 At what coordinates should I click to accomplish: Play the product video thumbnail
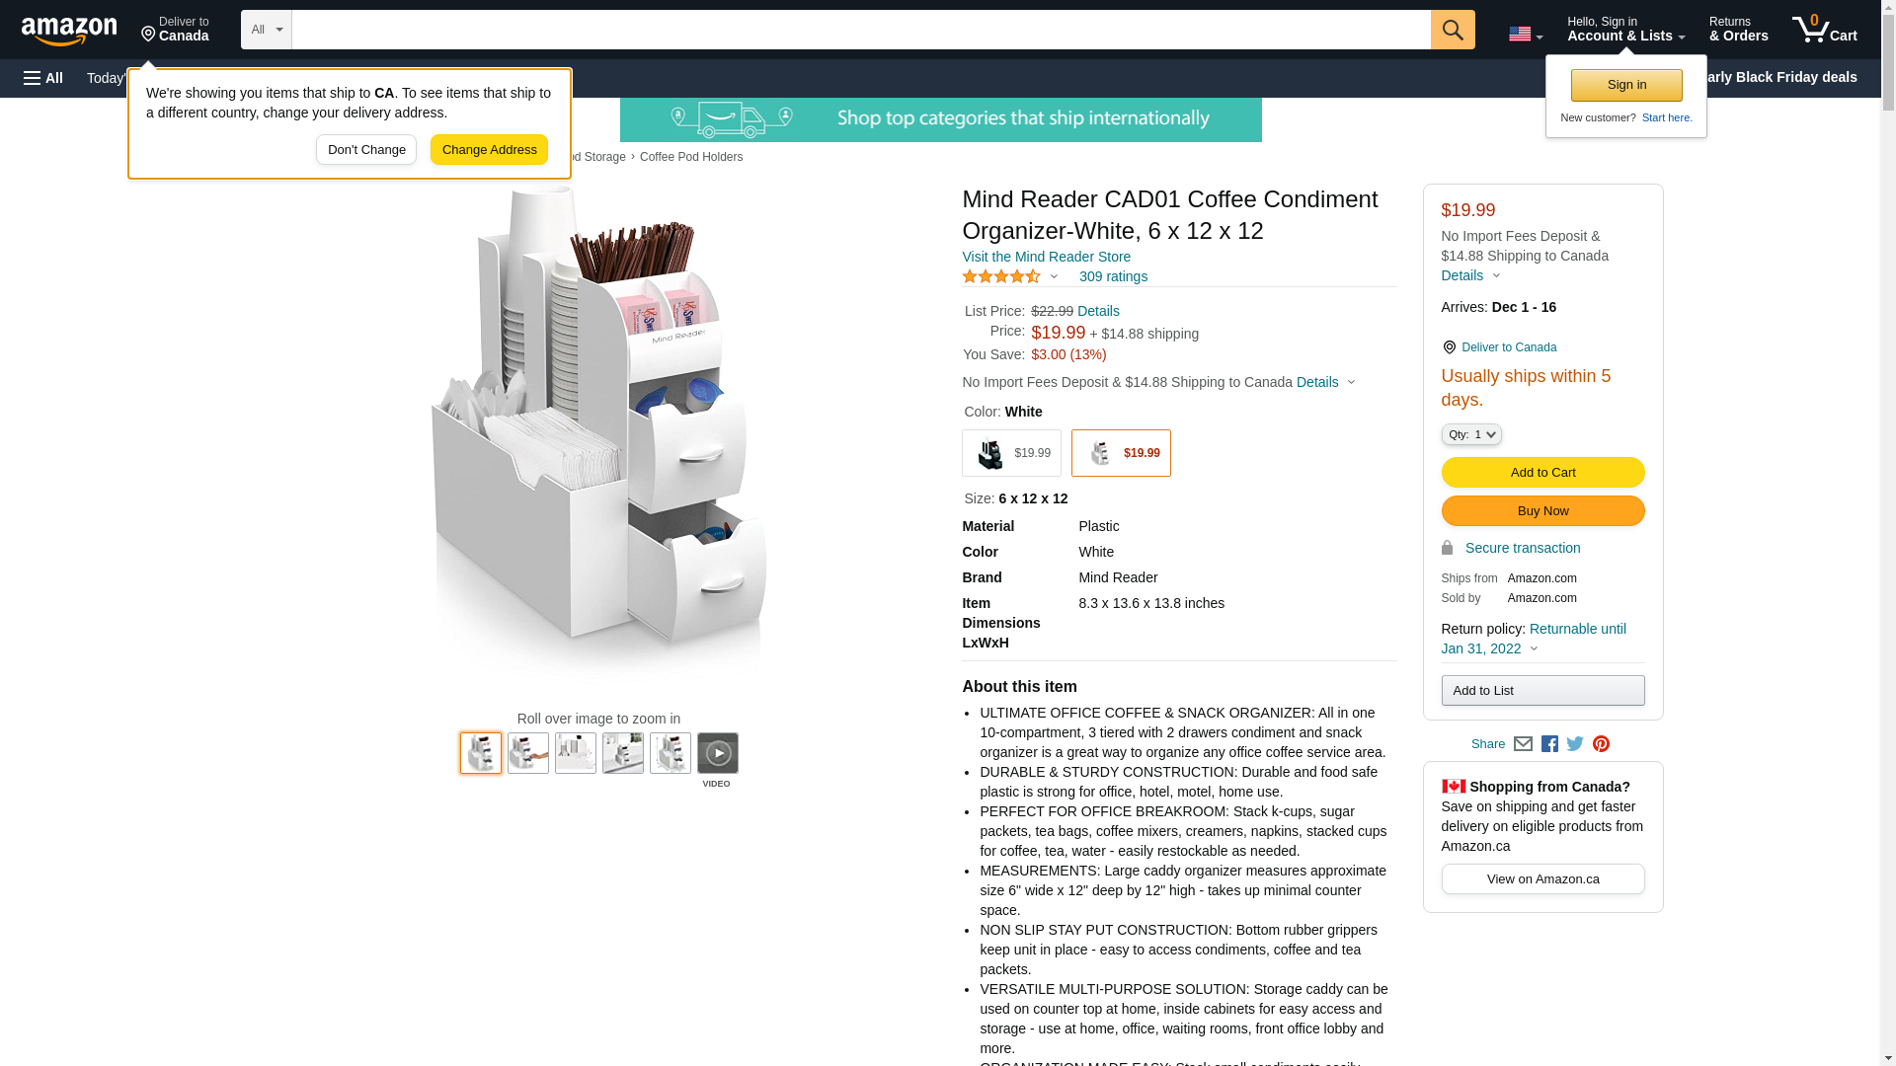pyautogui.click(x=718, y=753)
